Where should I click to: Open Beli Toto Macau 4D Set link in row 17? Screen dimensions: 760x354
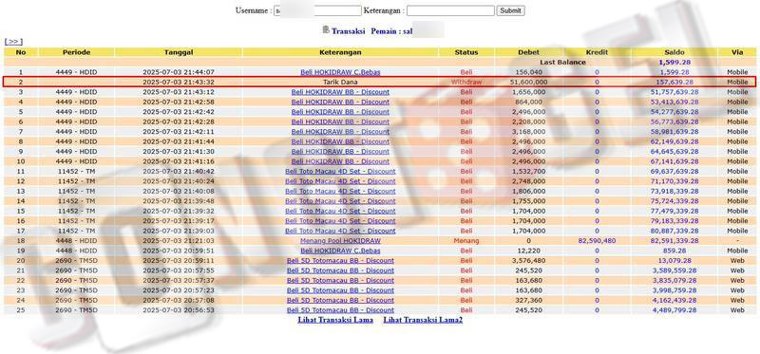pyautogui.click(x=340, y=231)
